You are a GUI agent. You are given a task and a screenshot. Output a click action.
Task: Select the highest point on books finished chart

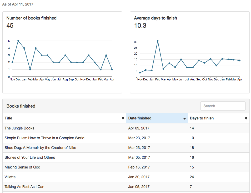[x=18, y=41]
